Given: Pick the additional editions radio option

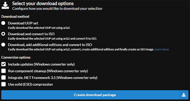Looking at the screenshot, I should pos(3,45).
